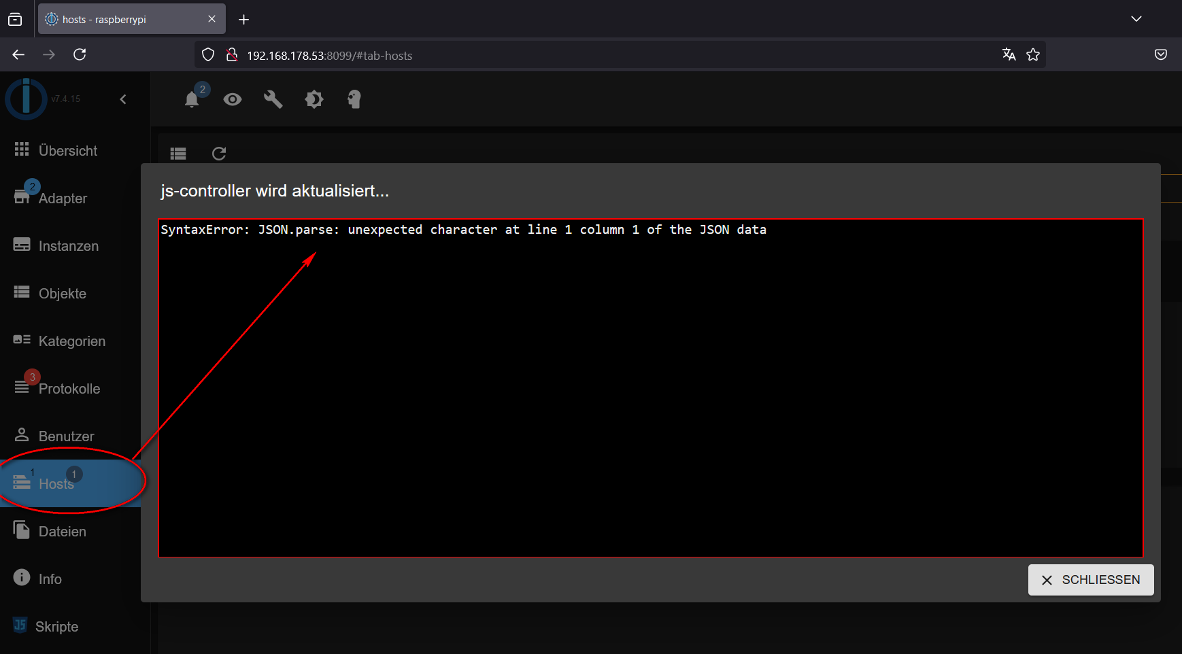
Task: Click the Kategorien icon
Action: pyautogui.click(x=22, y=339)
